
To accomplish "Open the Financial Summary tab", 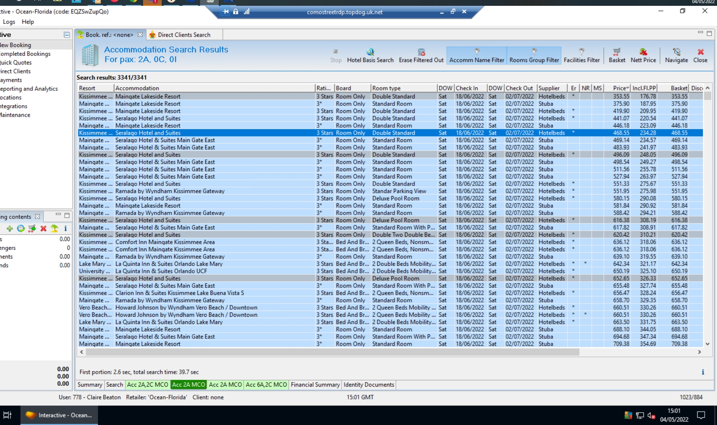I will 315,385.
